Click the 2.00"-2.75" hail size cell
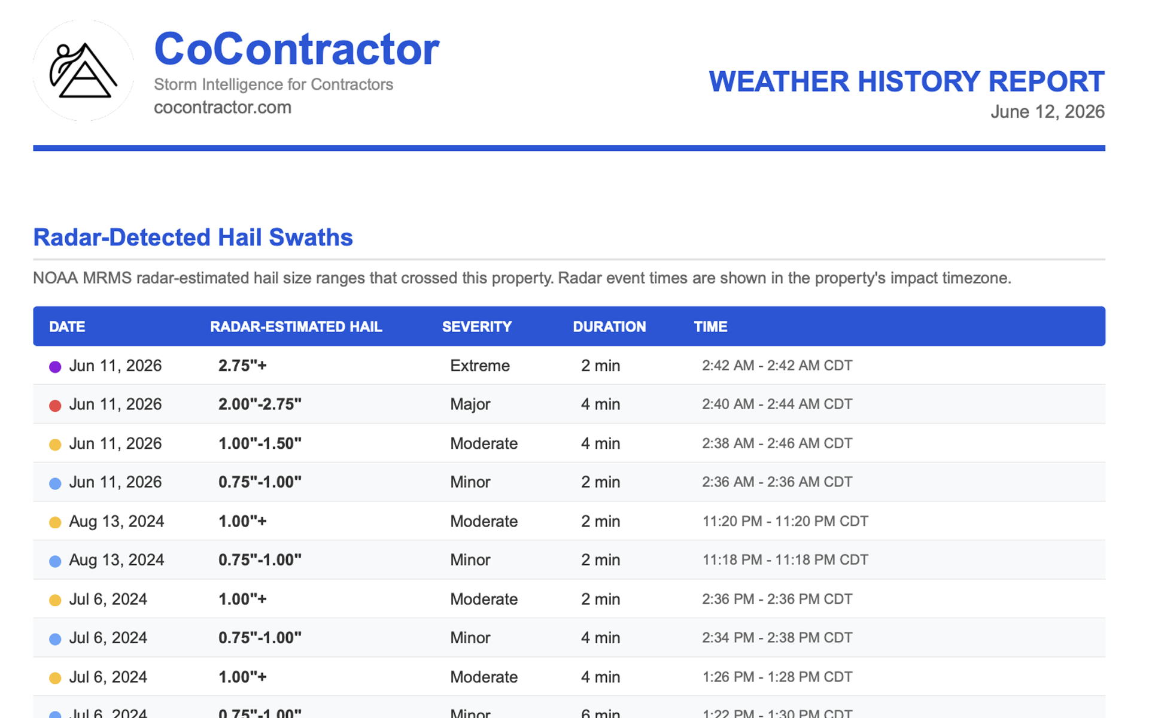Screen dimensions: 1149x718 pos(260,404)
